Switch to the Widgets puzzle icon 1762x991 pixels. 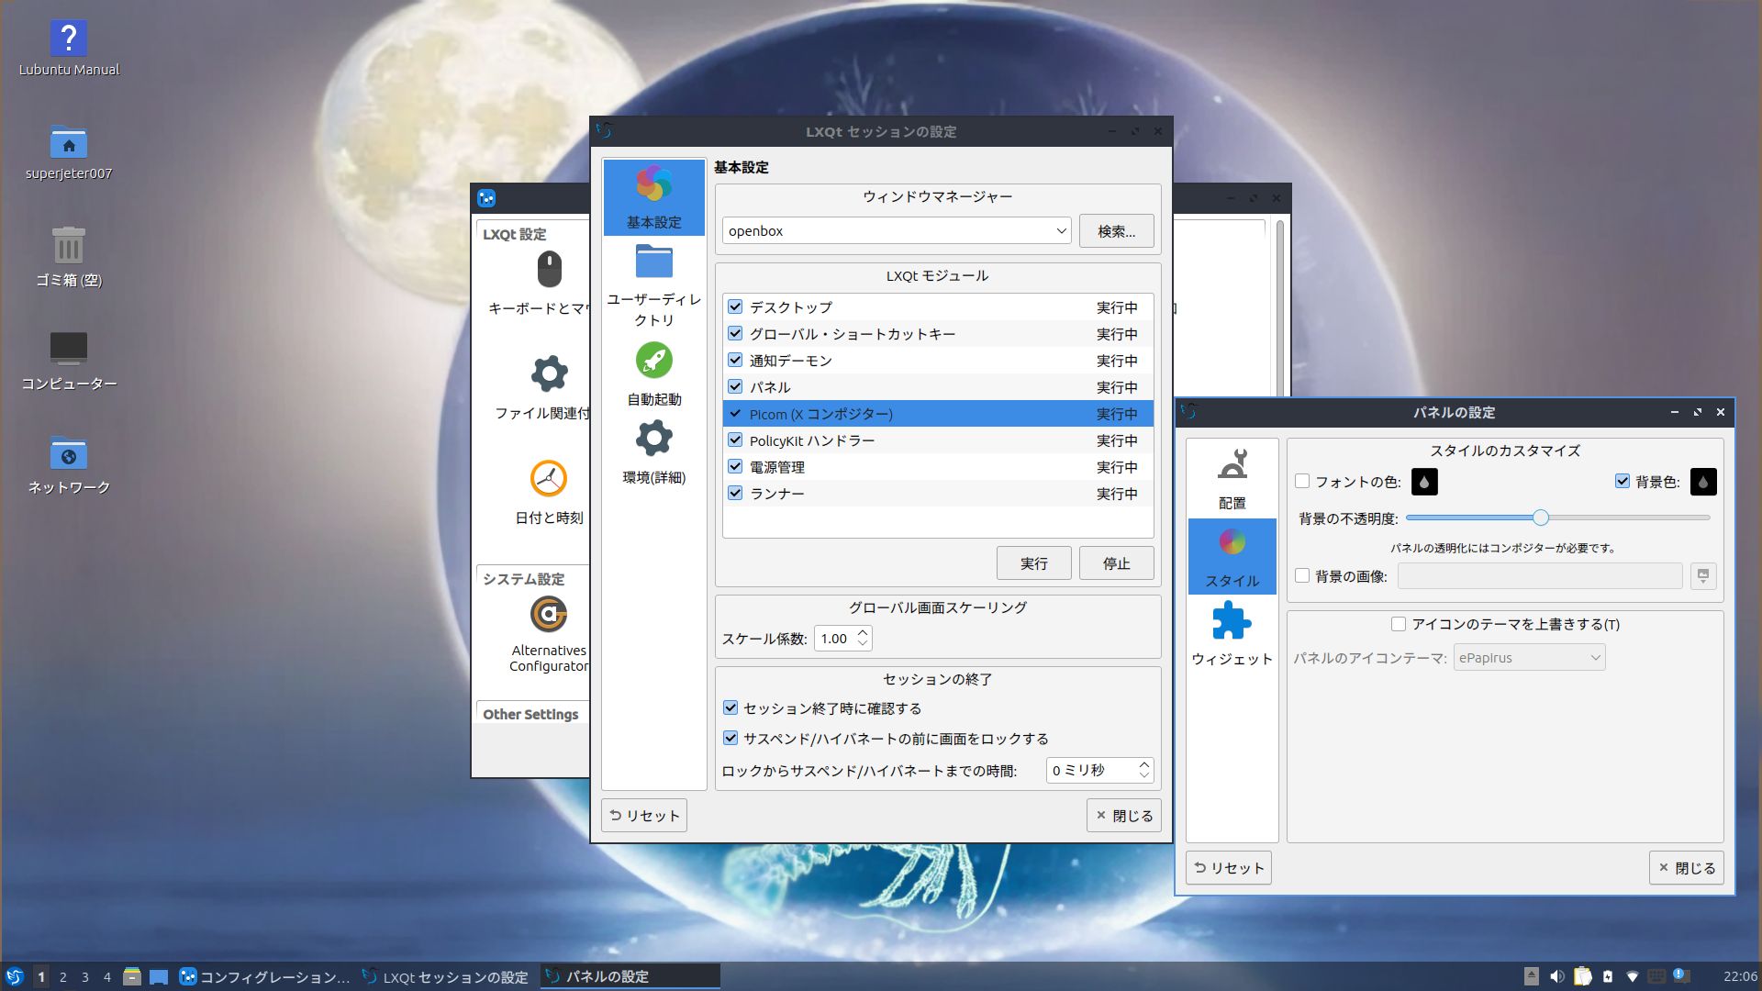(1232, 622)
